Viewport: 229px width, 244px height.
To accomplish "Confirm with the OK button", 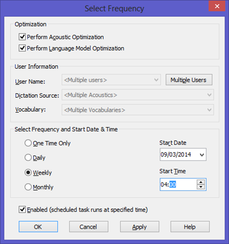I will [38, 227].
